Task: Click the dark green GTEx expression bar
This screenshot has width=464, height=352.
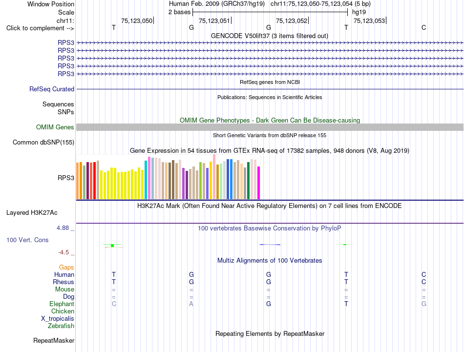Action: coord(248,181)
